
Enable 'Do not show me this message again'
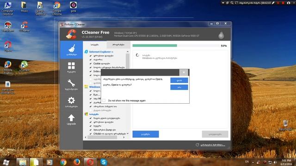click(x=104, y=101)
